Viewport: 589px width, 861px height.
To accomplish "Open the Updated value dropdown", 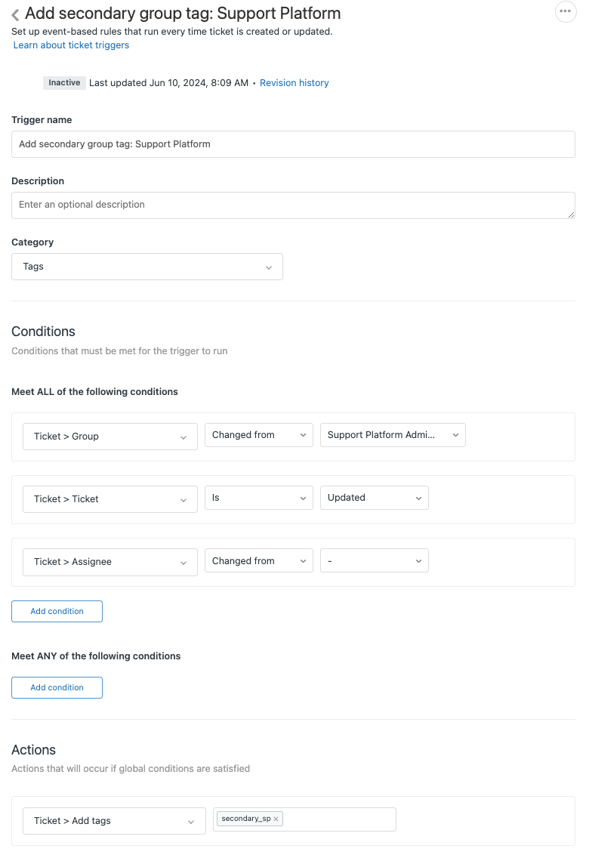I will pos(375,498).
